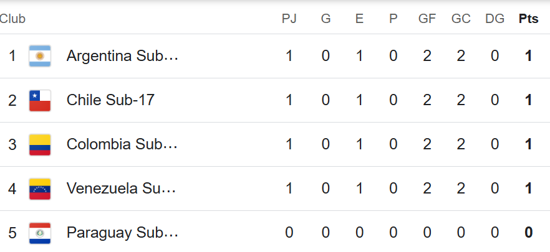Click the DG column header
The width and height of the screenshot is (550, 252).
495,19
